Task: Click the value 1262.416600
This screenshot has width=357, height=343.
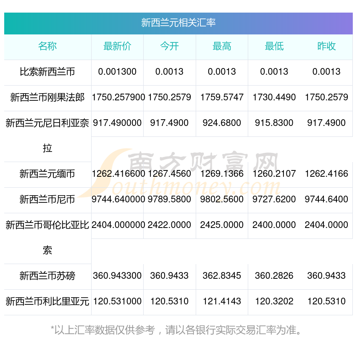Action: point(118,174)
